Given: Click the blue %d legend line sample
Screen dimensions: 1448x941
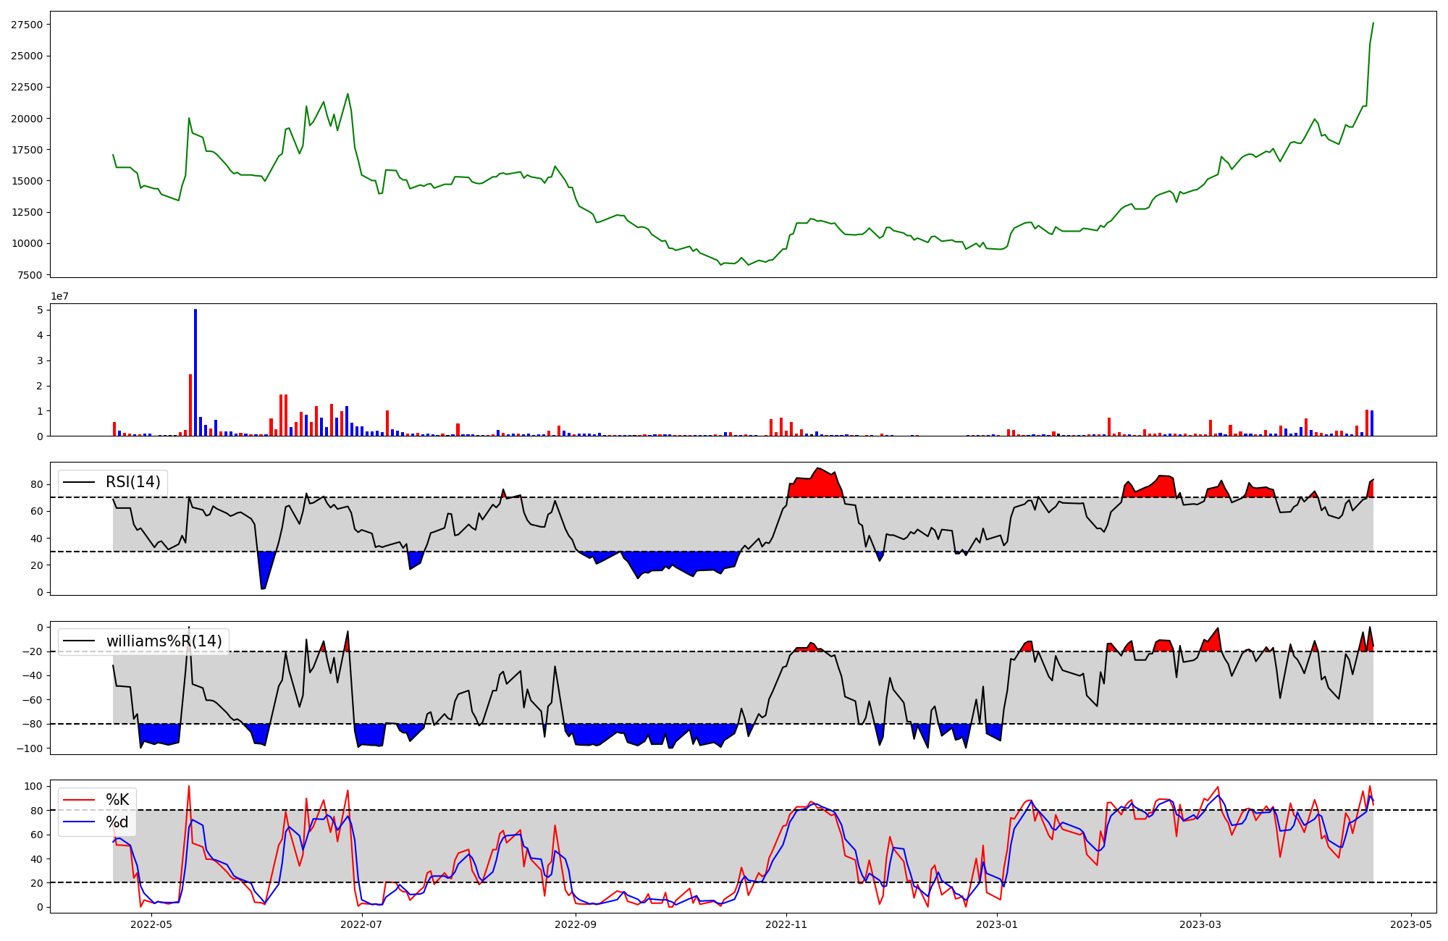Looking at the screenshot, I should (x=80, y=822).
